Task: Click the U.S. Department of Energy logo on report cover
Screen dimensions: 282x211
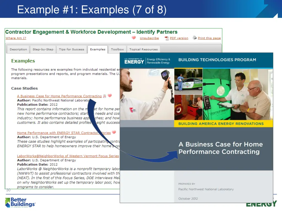Action: coord(134,61)
